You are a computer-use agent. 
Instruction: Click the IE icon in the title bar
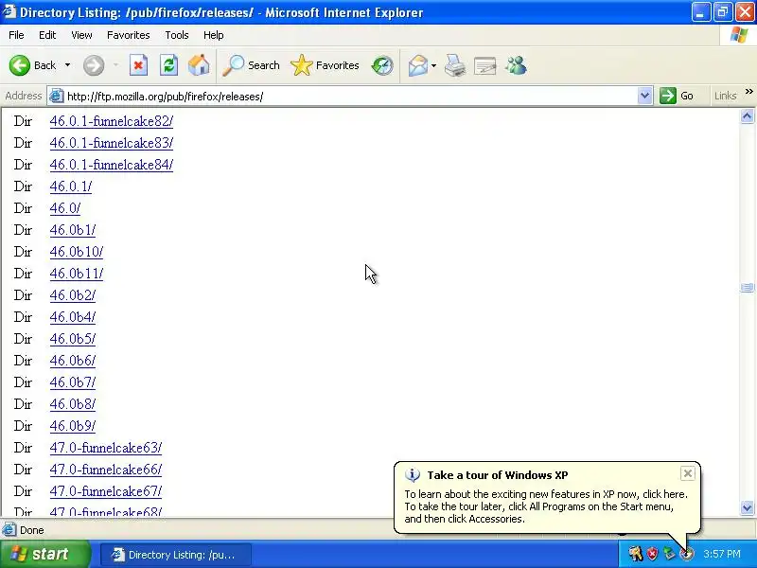9,11
